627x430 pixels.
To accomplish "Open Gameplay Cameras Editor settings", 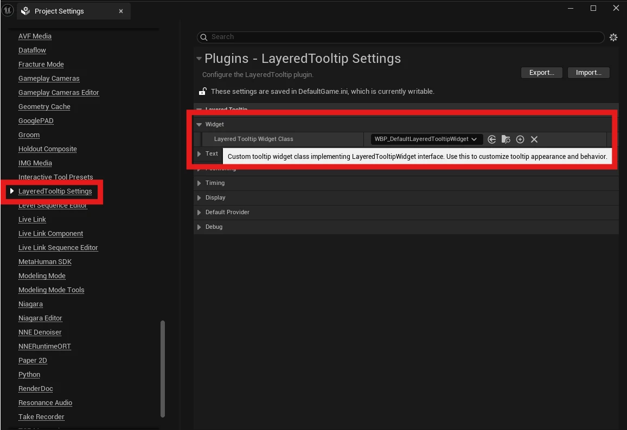I will click(59, 92).
